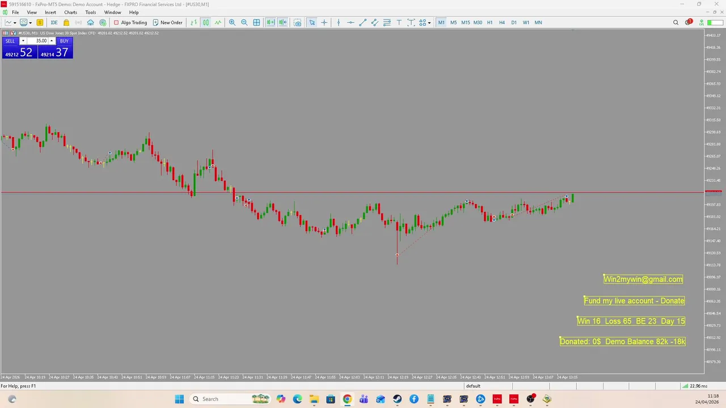726x408 pixels.
Task: Expand the new chart dropdown arrow
Action: (15, 23)
